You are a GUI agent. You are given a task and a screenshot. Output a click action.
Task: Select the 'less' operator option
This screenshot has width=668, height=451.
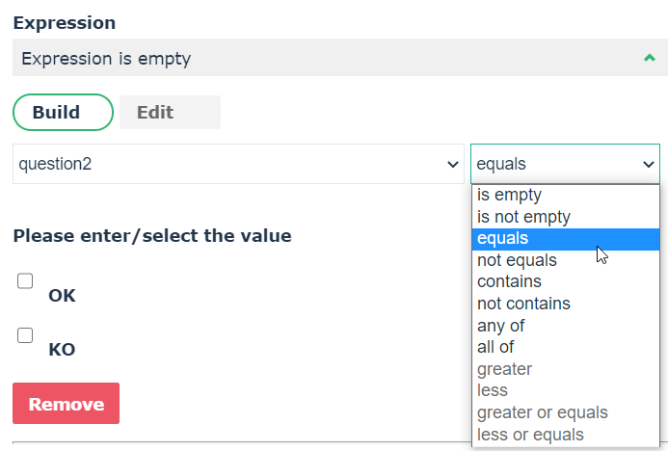coord(492,390)
